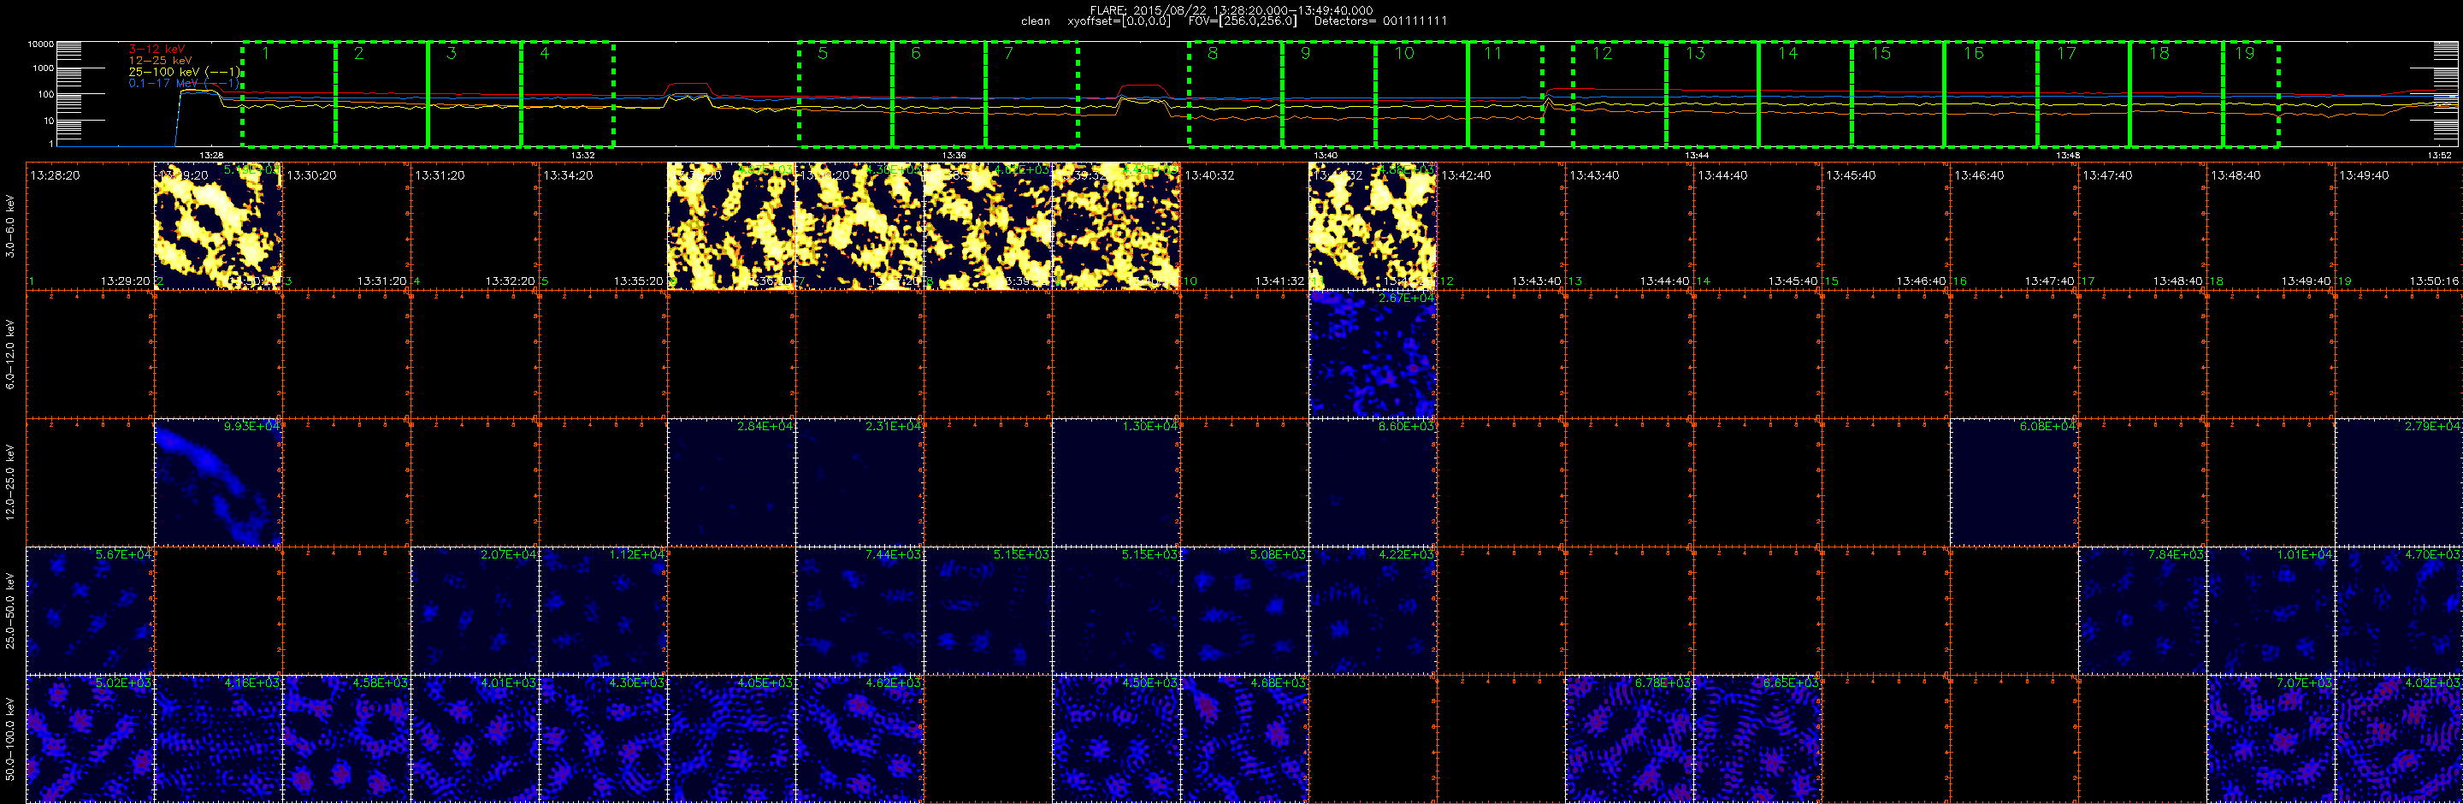Viewport: 2463px width, 804px height.
Task: Click the '13:41:32' end time label
Action: coord(1279,281)
